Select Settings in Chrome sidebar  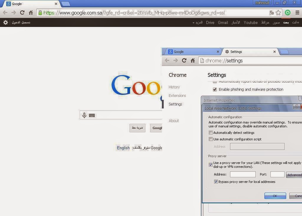coord(175,104)
